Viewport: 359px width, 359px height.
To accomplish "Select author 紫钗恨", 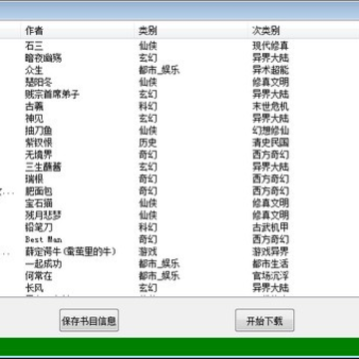I will tap(39, 143).
